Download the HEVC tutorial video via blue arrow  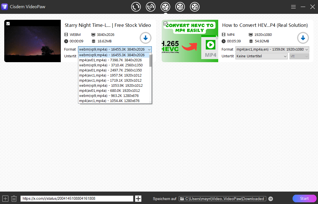click(x=303, y=38)
